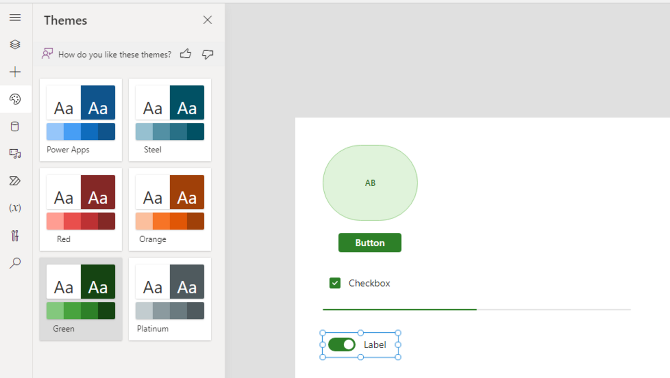The image size is (670, 378).
Task: Turn off the green toggle switch
Action: point(342,345)
